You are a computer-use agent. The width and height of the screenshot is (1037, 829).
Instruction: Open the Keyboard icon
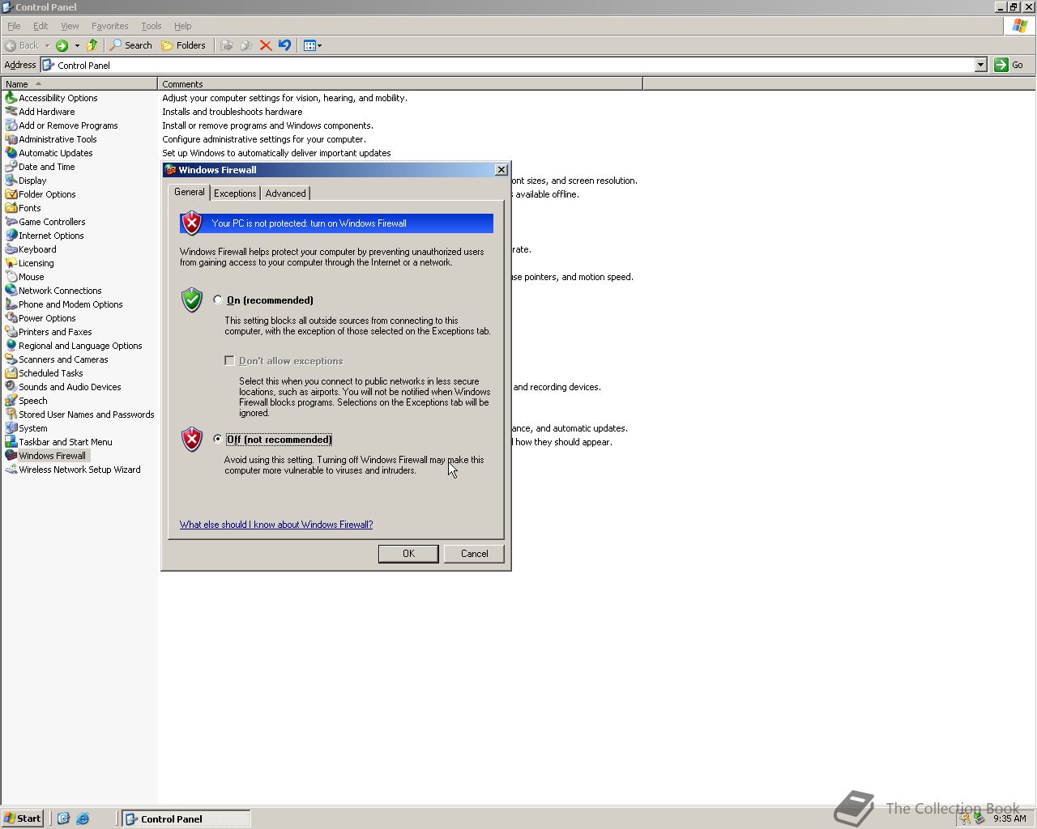tap(11, 249)
